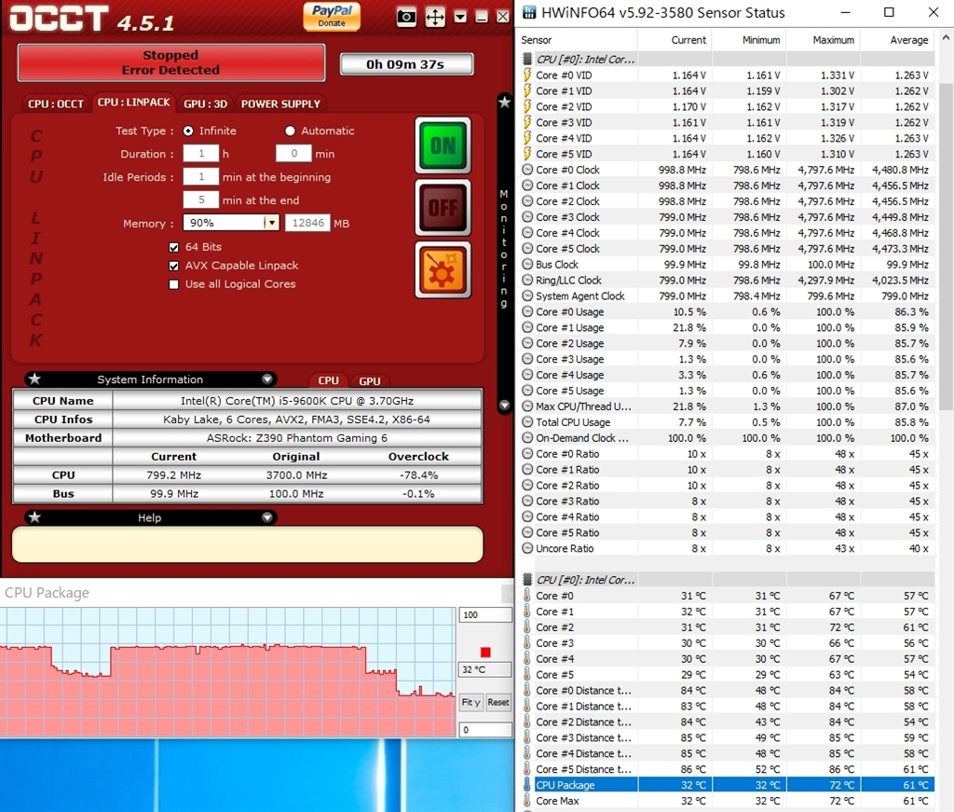Select System Agent Clock sensor row
This screenshot has width=954, height=812.
click(727, 296)
